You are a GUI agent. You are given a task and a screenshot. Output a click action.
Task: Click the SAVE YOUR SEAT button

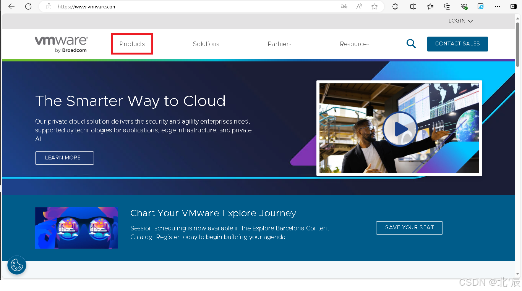[x=409, y=228]
